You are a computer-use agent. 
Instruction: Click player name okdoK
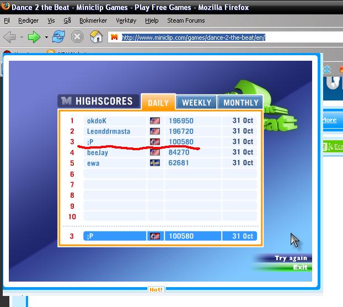click(x=97, y=121)
